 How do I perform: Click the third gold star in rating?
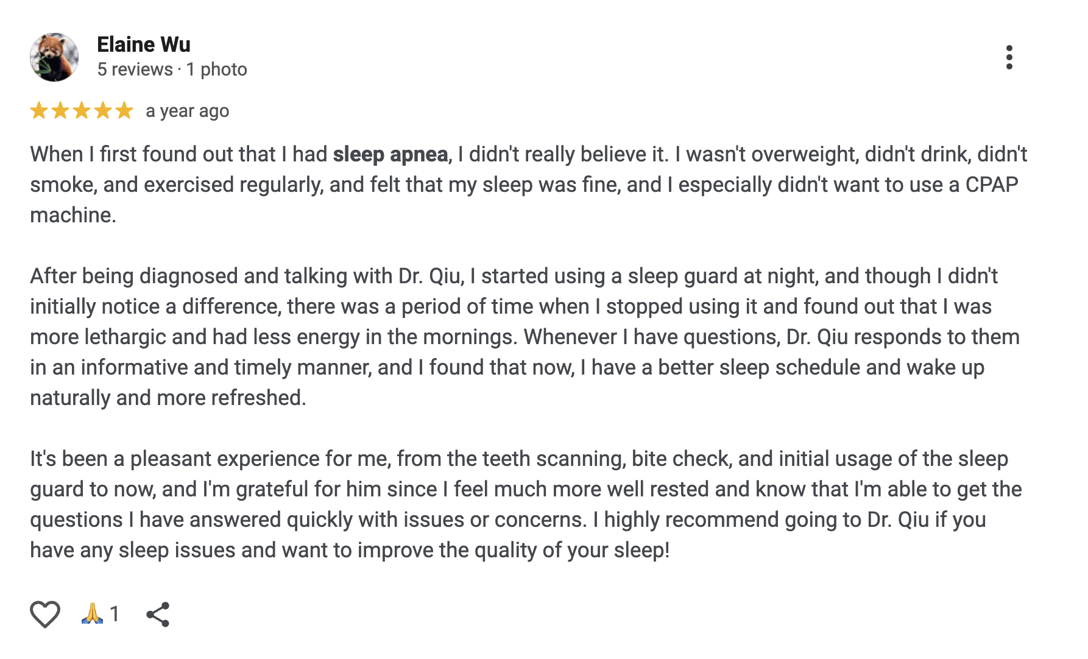(x=82, y=111)
